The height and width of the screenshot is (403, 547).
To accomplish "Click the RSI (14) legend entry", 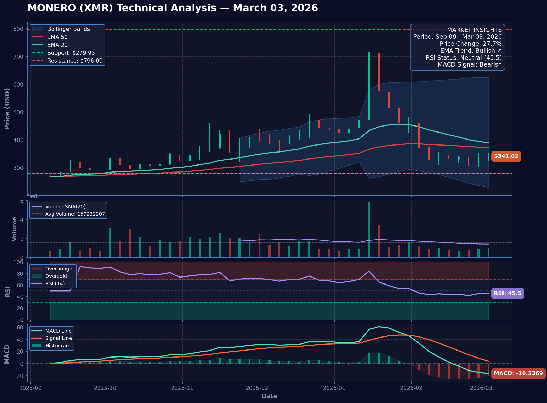I will click(55, 283).
